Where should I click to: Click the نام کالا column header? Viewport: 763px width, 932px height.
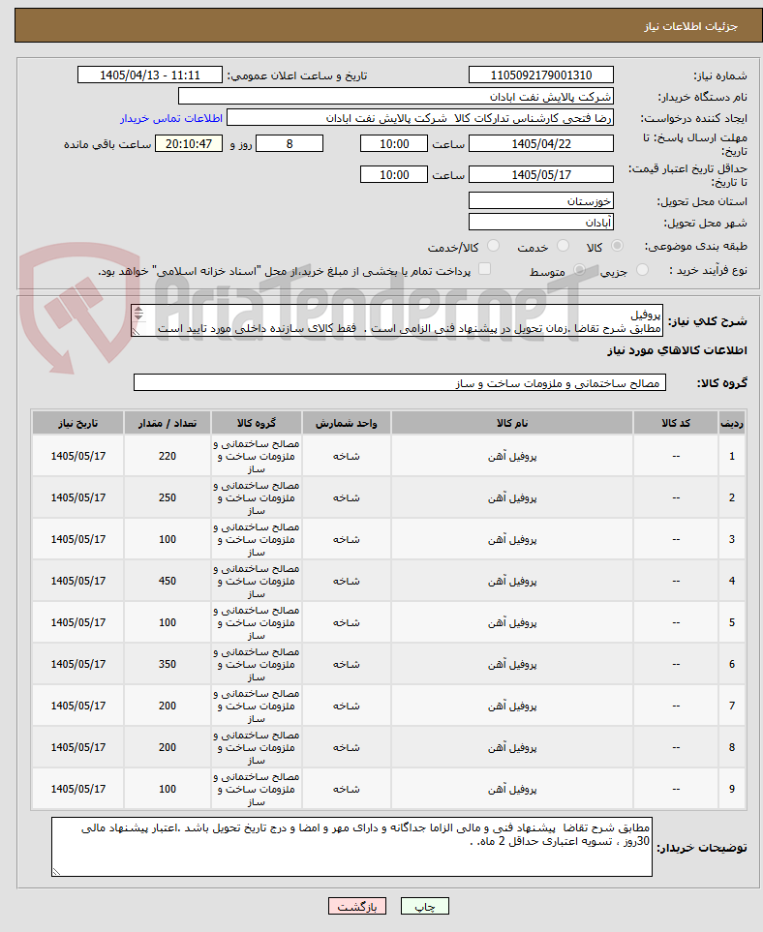(x=512, y=423)
